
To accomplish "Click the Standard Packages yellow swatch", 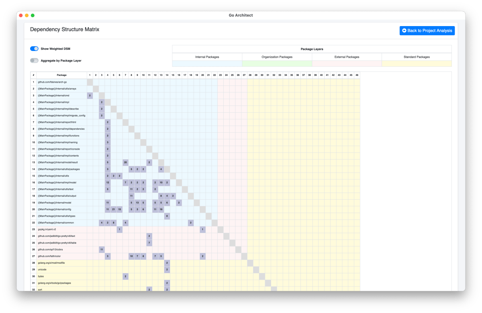I will (x=417, y=63).
